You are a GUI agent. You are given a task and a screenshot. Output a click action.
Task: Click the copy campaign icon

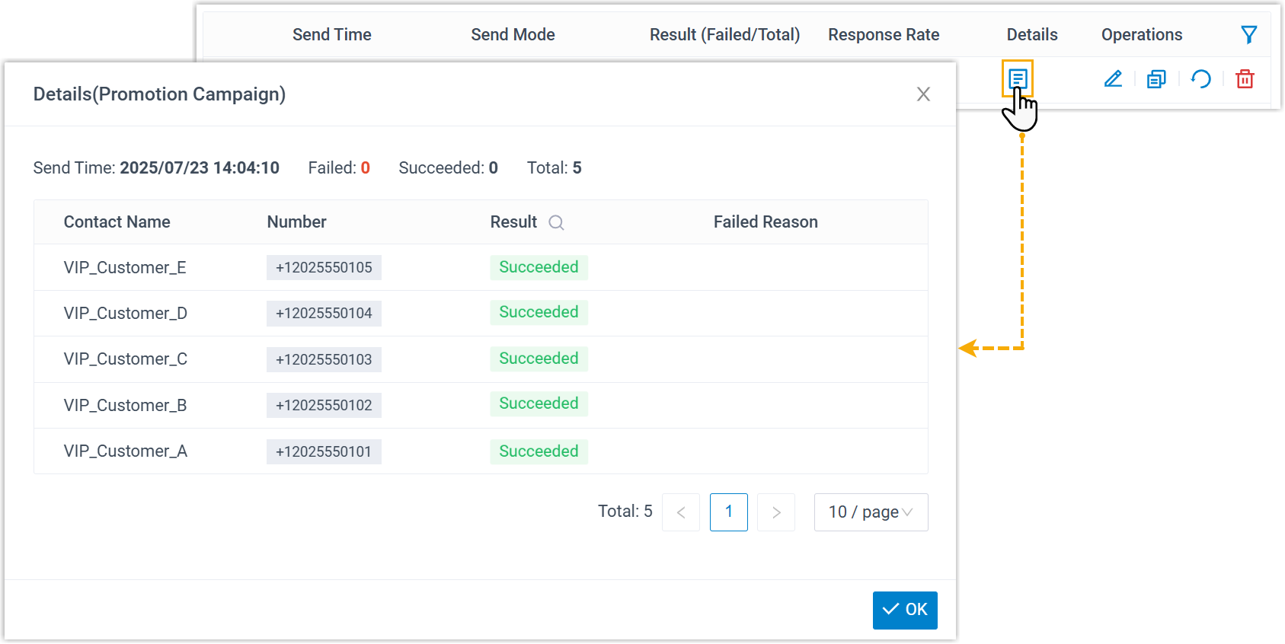click(1156, 78)
